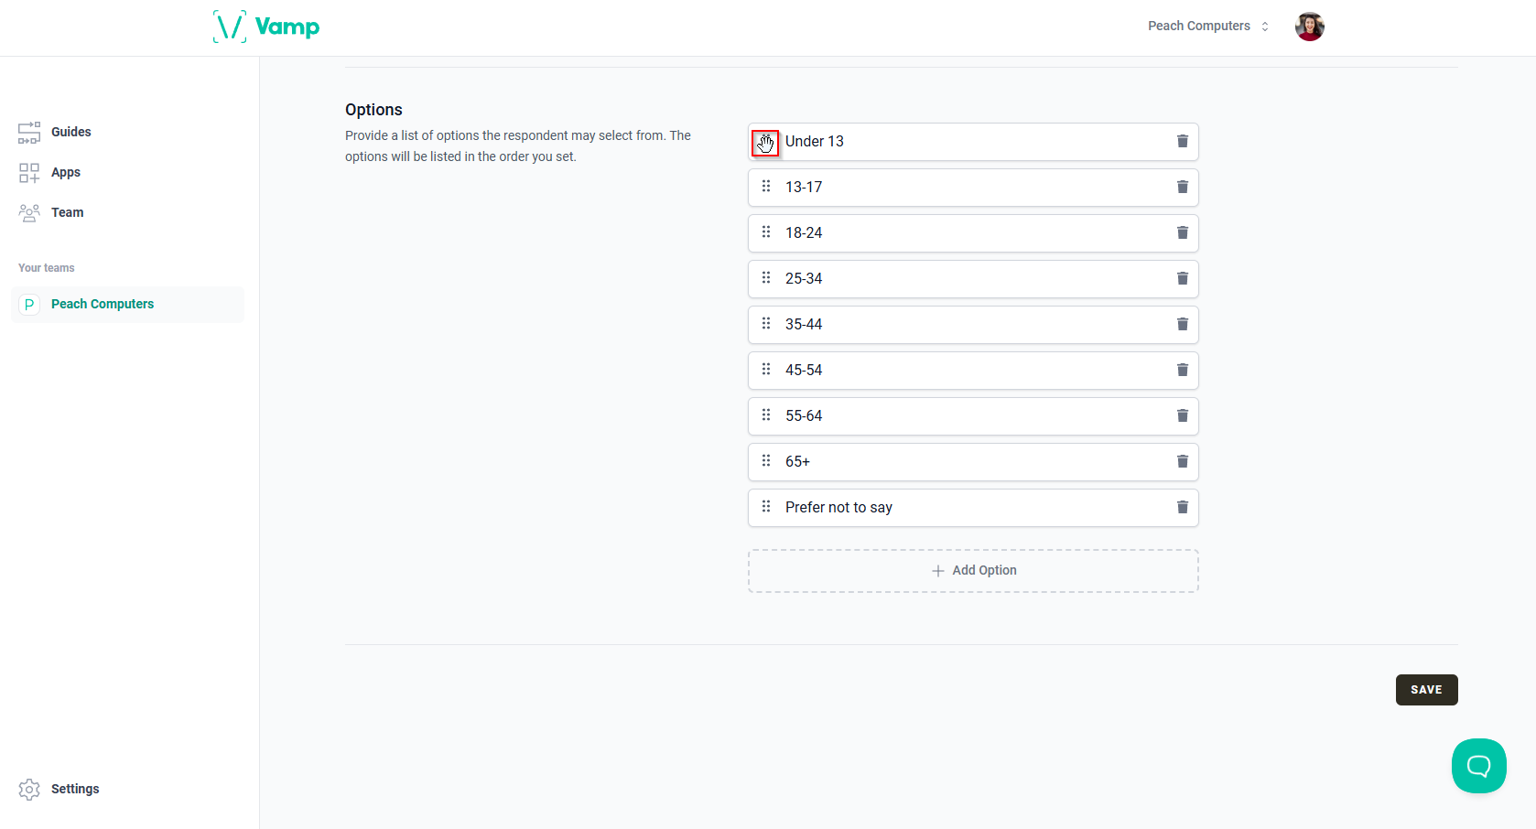Add a new option to the list
Viewport: 1536px width, 829px height.
973,571
